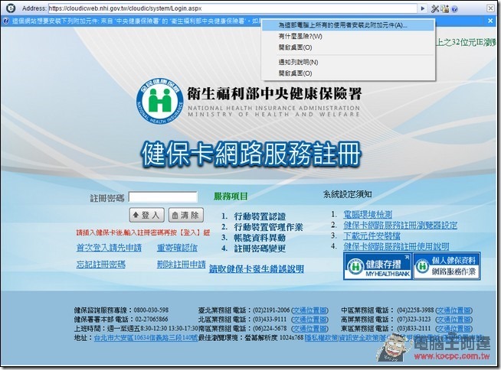Close the browser window with the top-right X
501x370 pixels.
(490, 8)
